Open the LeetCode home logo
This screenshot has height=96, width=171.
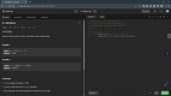[8, 11]
